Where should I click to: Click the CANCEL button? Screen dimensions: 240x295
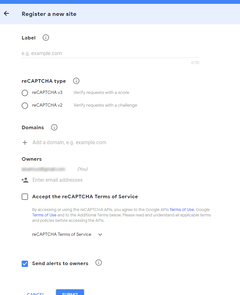35,293
